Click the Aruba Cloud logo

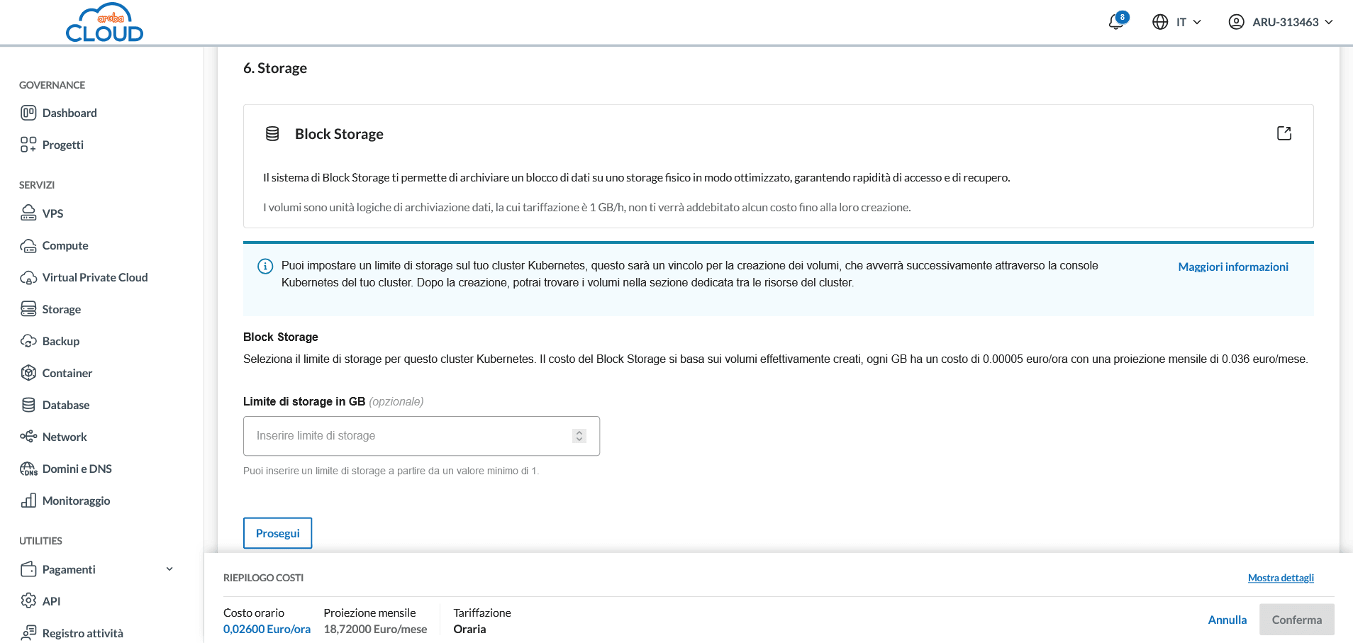pyautogui.click(x=104, y=23)
